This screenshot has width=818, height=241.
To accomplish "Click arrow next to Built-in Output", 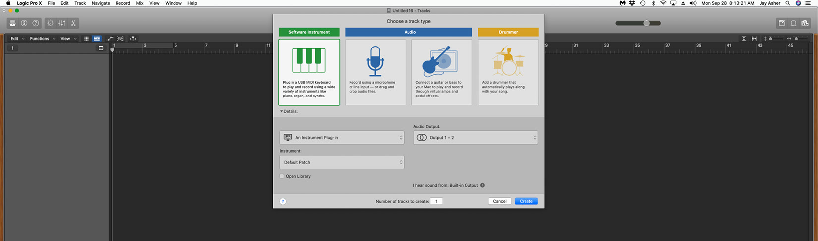I will pos(482,185).
